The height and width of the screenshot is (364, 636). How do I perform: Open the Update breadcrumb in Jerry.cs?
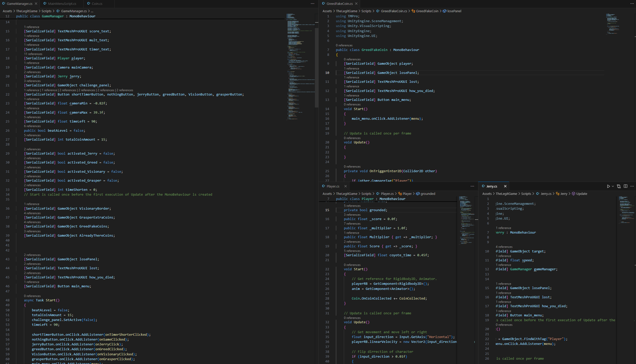click(x=582, y=194)
